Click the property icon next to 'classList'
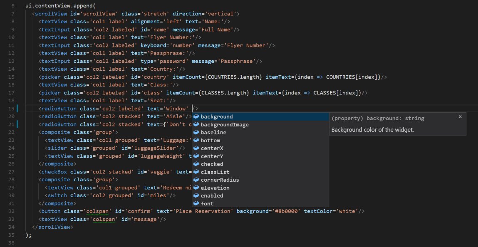 pos(196,172)
